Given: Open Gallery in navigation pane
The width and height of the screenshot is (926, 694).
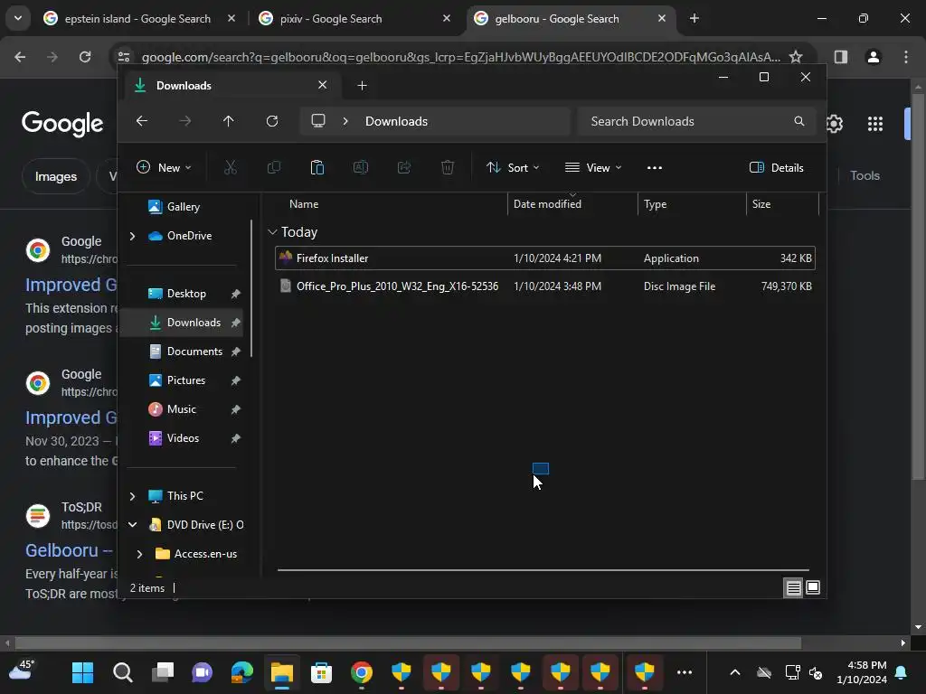Looking at the screenshot, I should [x=183, y=207].
